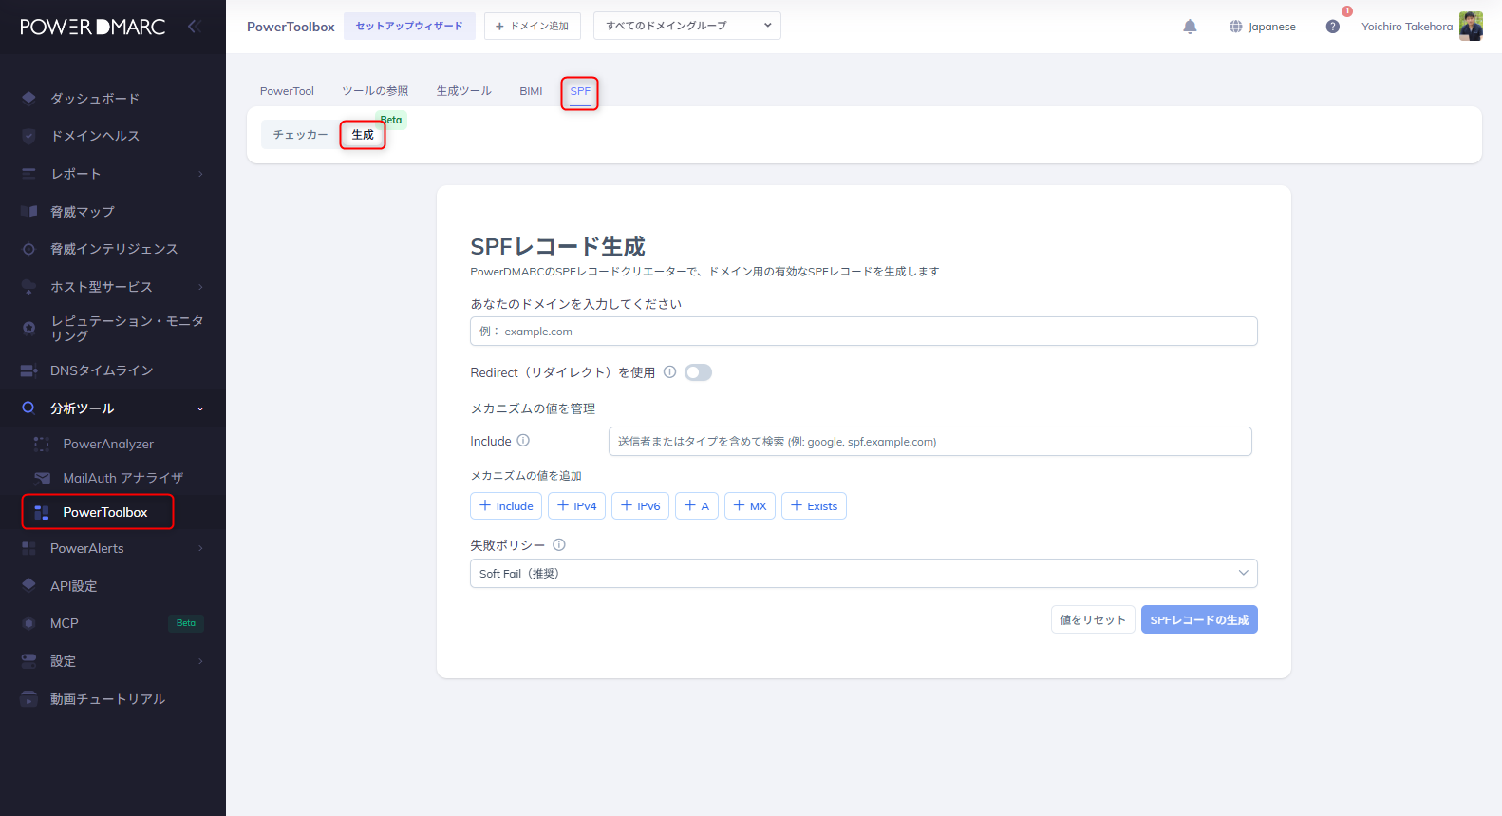This screenshot has width=1502, height=816.
Task: Add an Exists mechanism
Action: pos(814,505)
